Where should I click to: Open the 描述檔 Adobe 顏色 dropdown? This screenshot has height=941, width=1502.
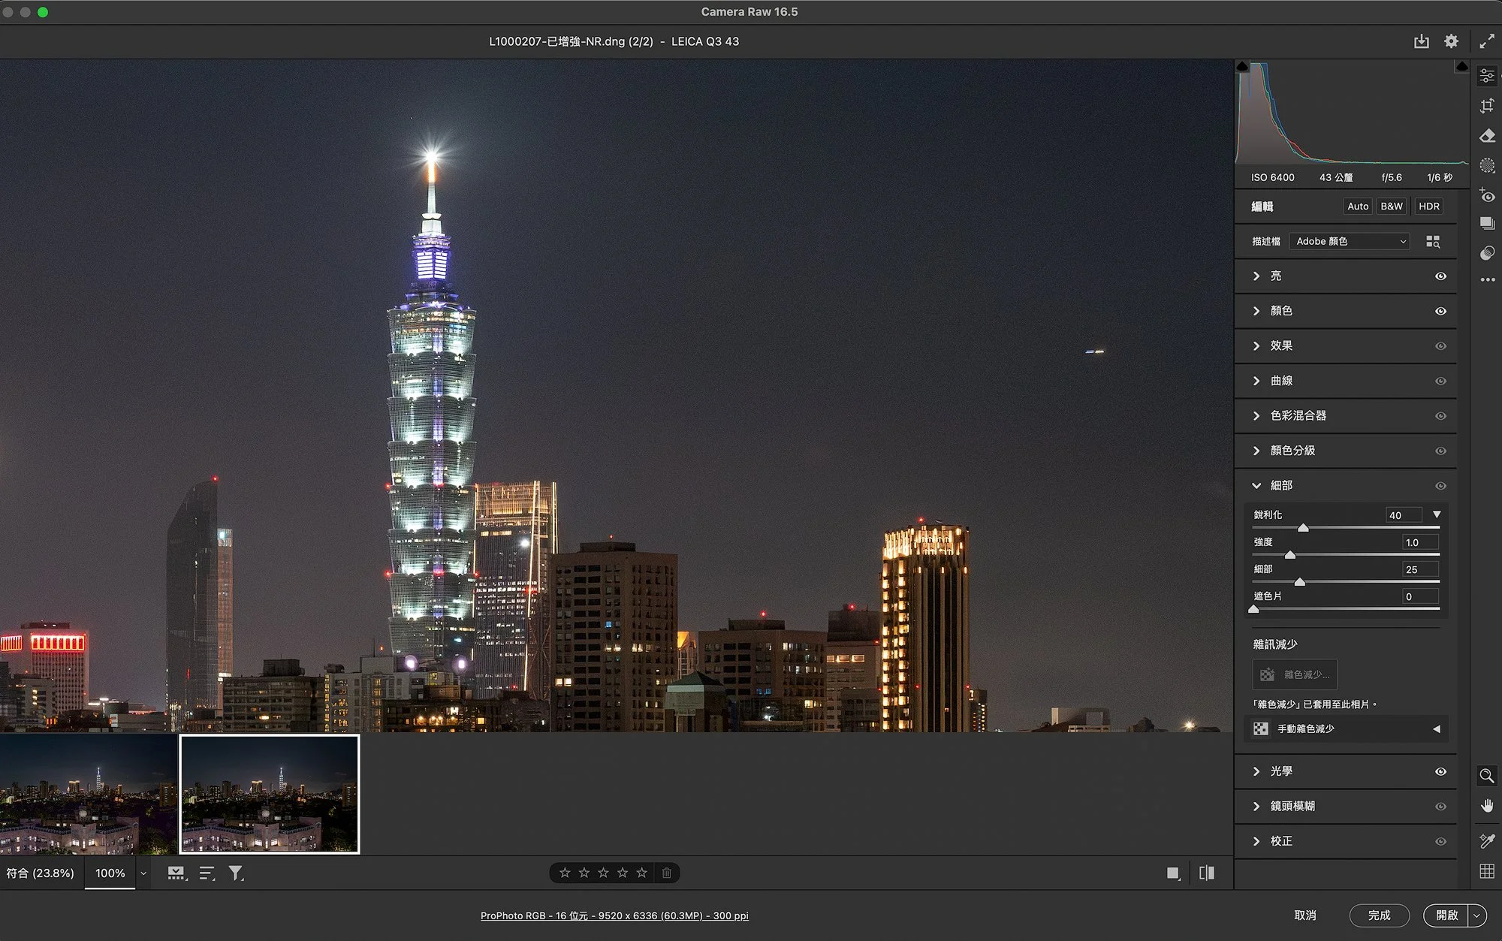(x=1350, y=241)
